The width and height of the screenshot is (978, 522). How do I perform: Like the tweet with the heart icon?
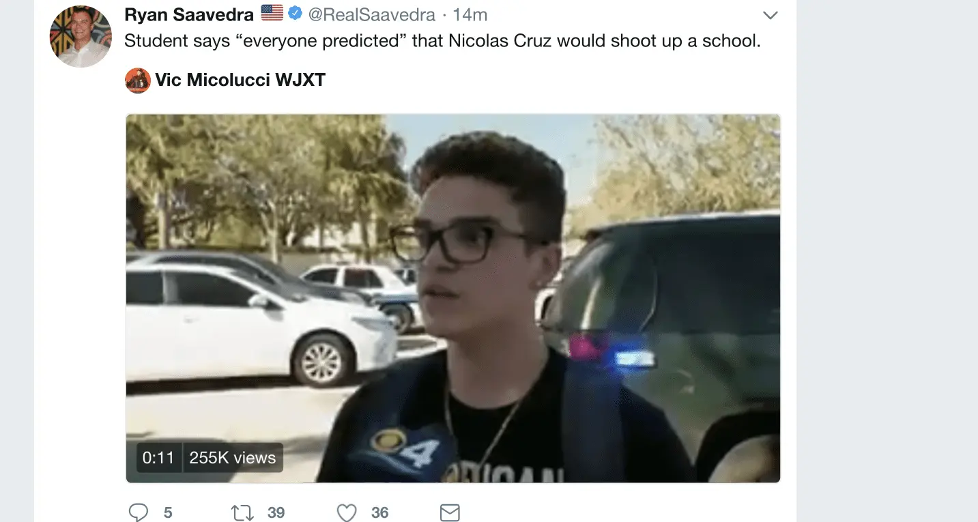coord(347,512)
